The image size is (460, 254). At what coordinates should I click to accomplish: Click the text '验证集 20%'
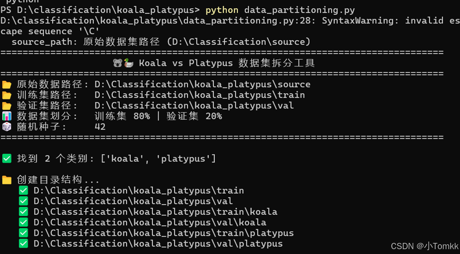(x=194, y=116)
